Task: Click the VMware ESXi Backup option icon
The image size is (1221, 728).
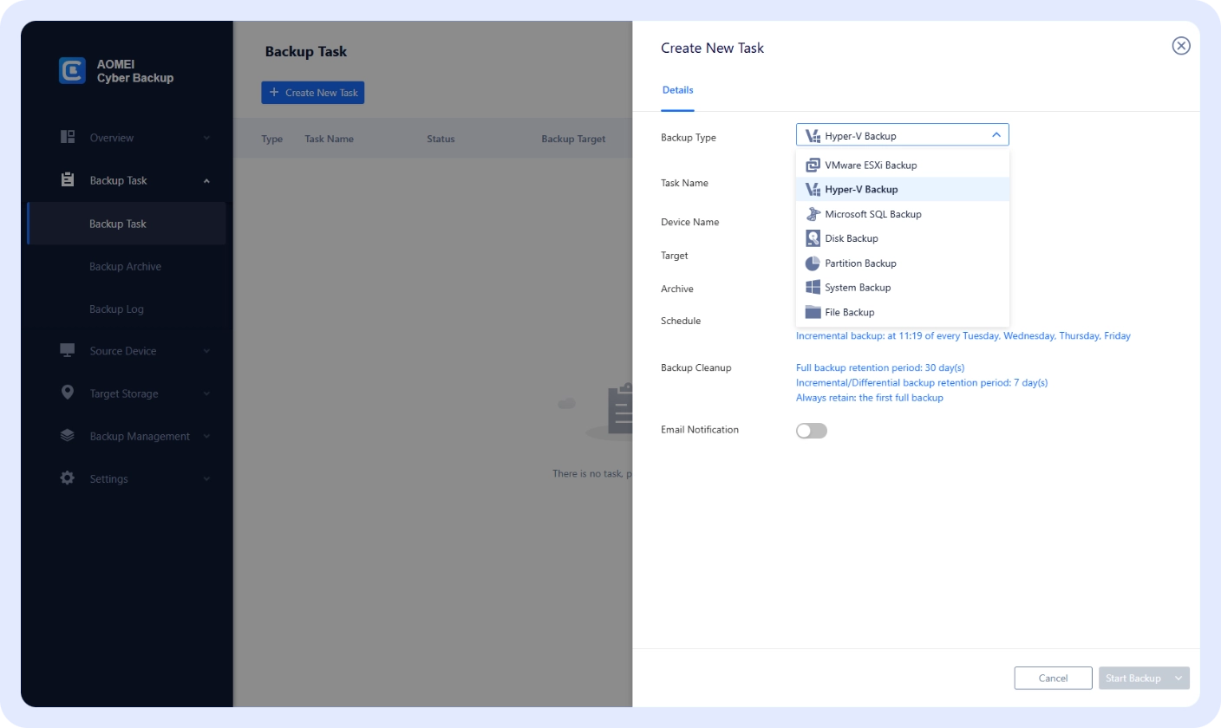Action: (813, 165)
